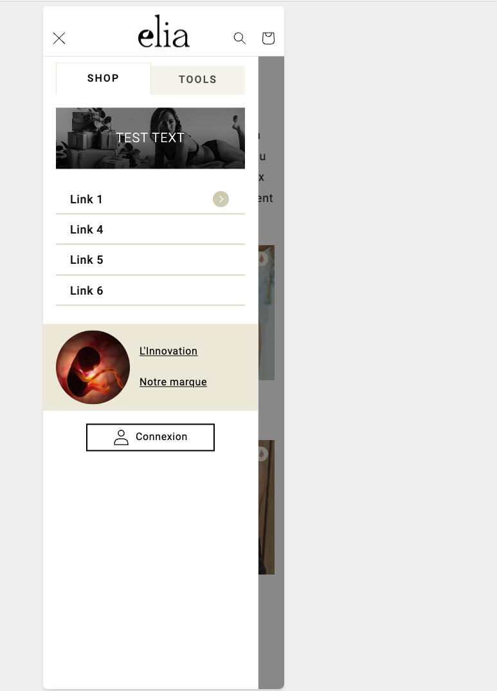
Task: Select the Link 4 menu entry
Action: (x=150, y=230)
